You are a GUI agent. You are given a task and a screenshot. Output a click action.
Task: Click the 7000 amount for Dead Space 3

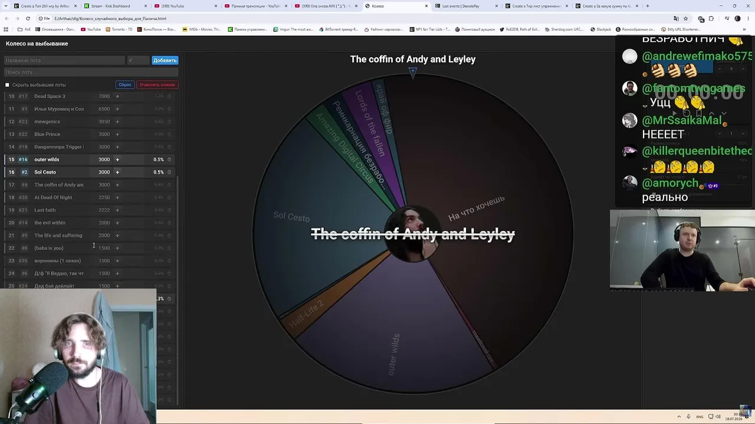104,97
